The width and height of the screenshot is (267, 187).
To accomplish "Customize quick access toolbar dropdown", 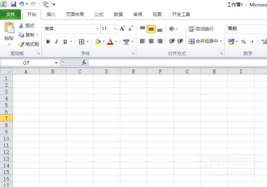I will pos(54,4).
